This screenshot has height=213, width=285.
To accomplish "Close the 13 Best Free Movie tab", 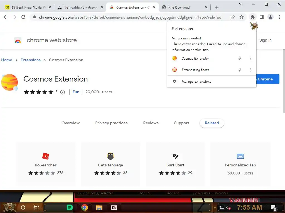I will (50, 7).
